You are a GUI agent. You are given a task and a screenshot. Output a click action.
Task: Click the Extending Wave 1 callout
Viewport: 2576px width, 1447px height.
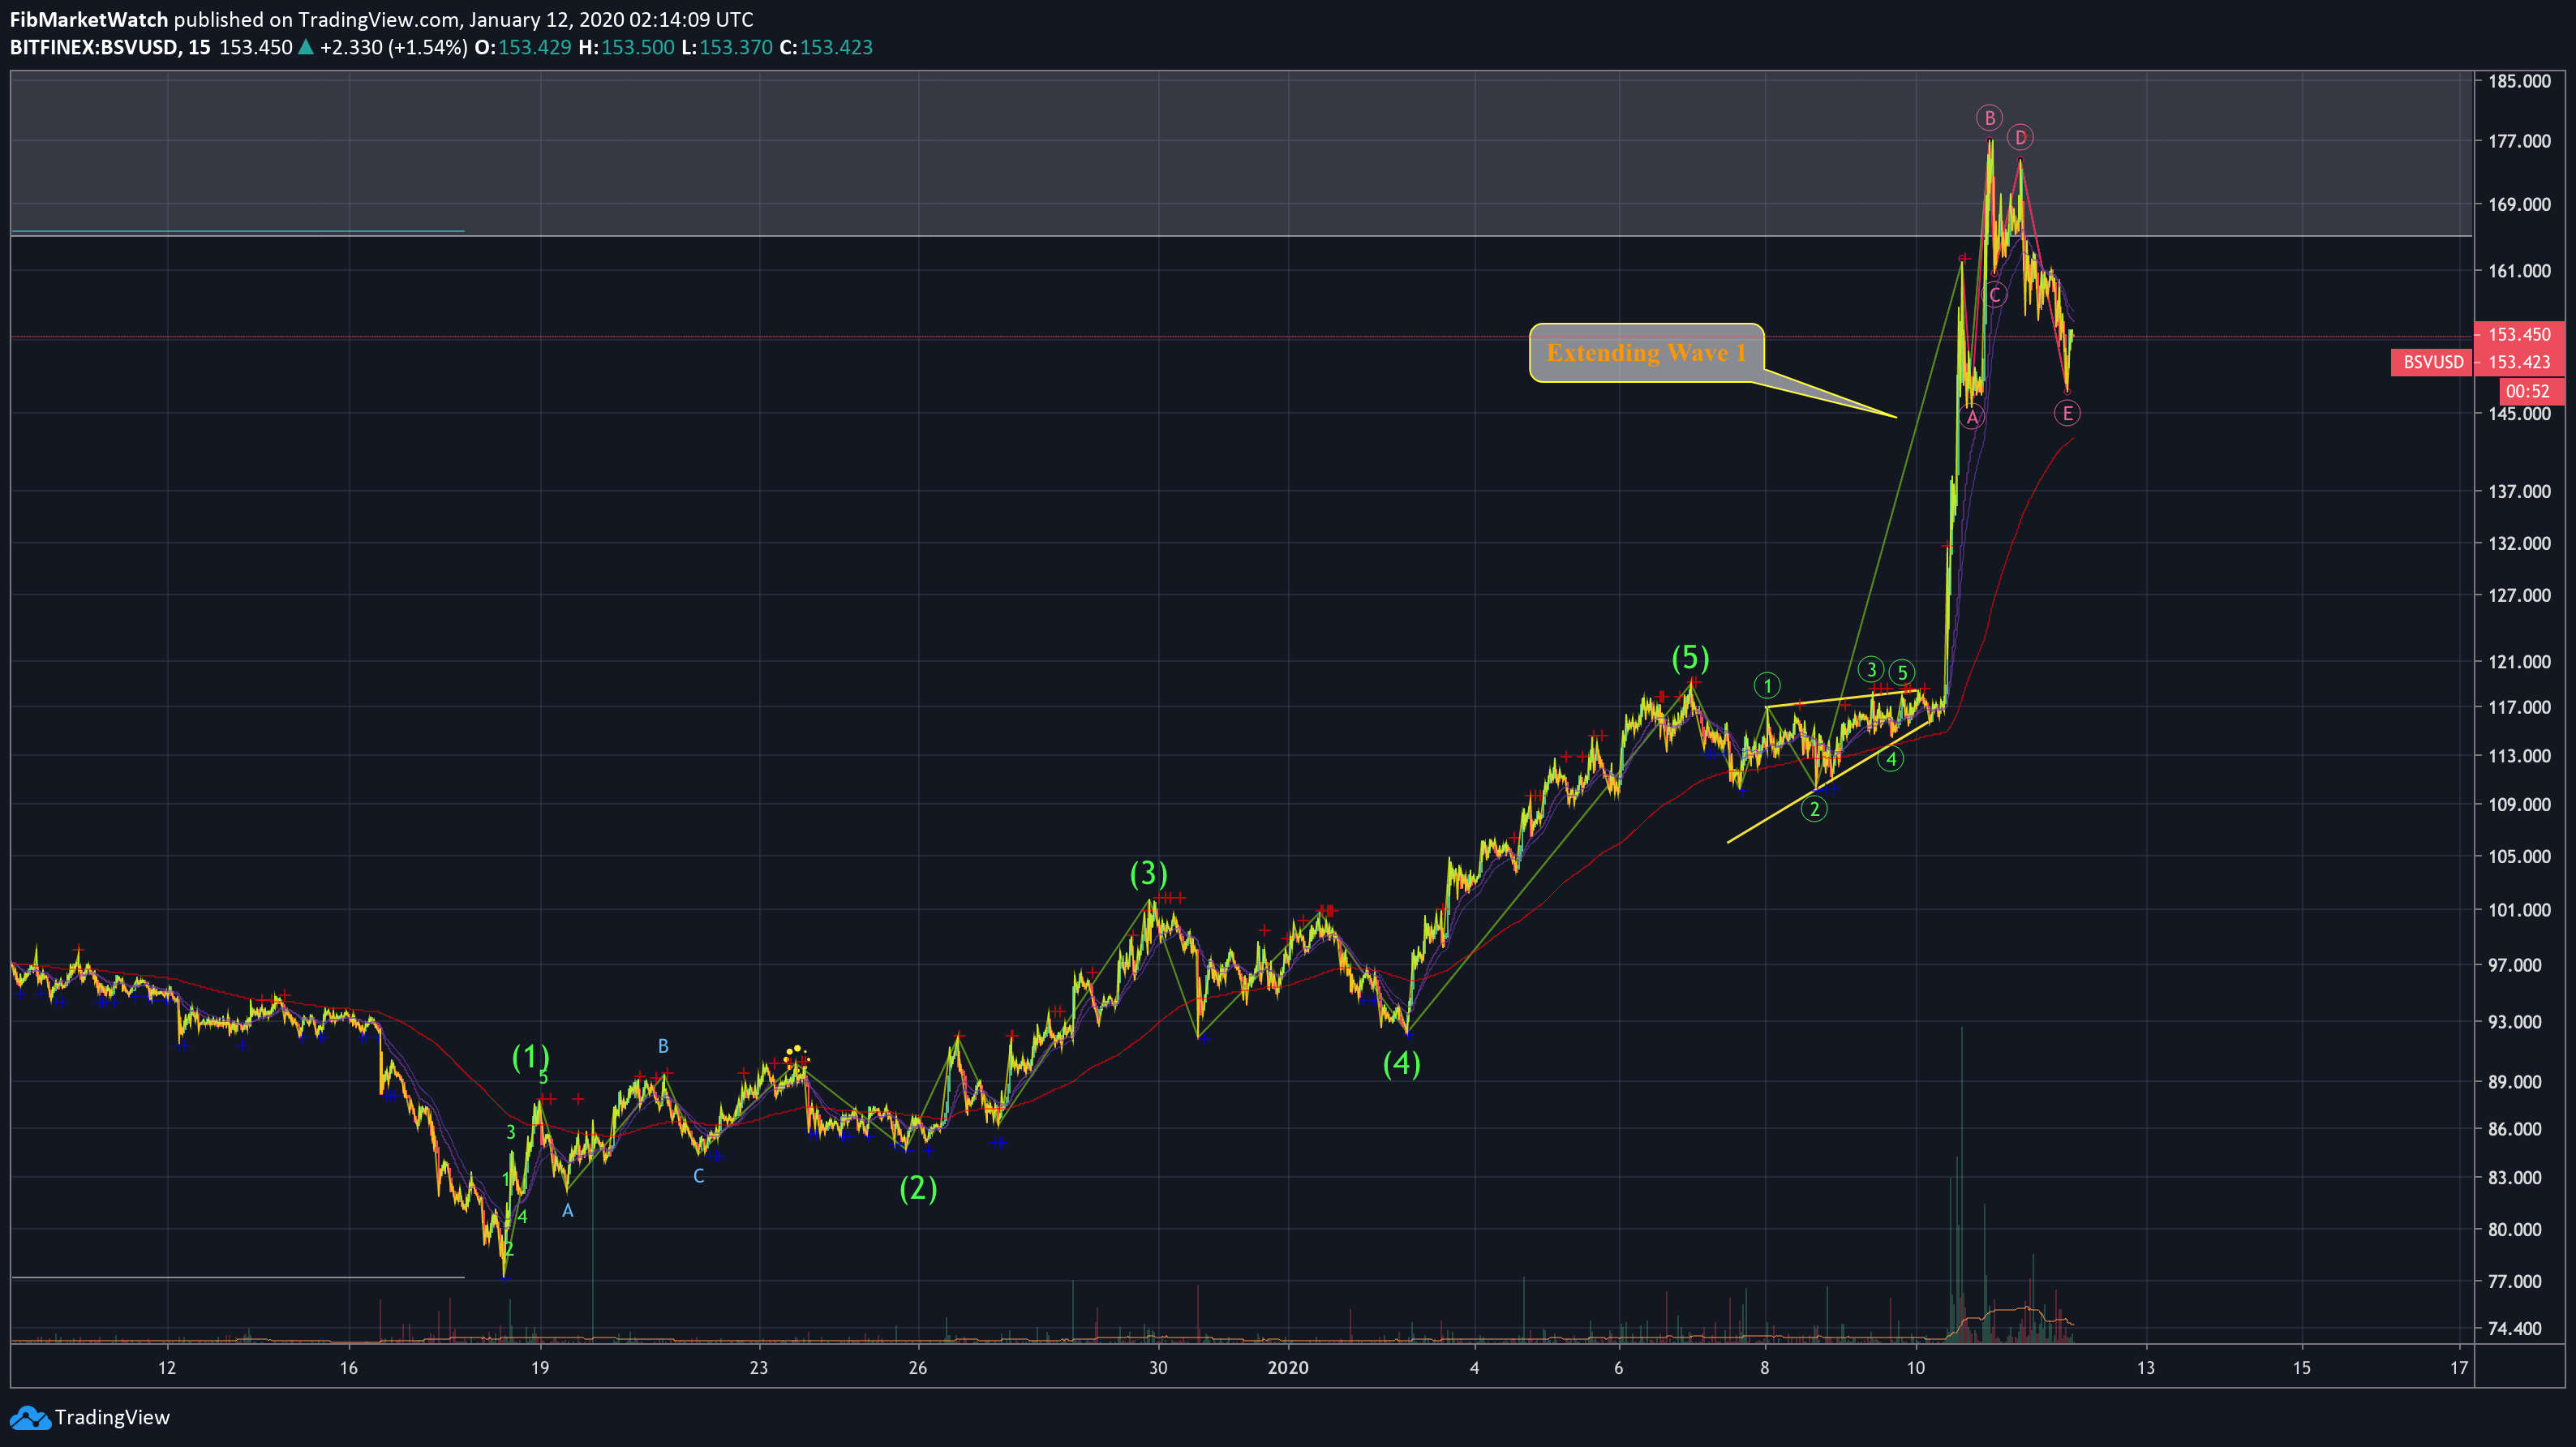(1646, 352)
